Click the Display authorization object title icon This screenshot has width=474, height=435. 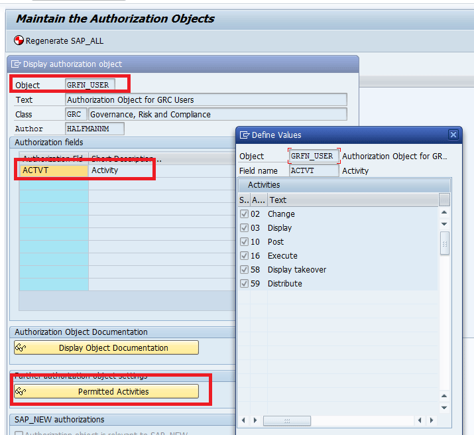[16, 64]
